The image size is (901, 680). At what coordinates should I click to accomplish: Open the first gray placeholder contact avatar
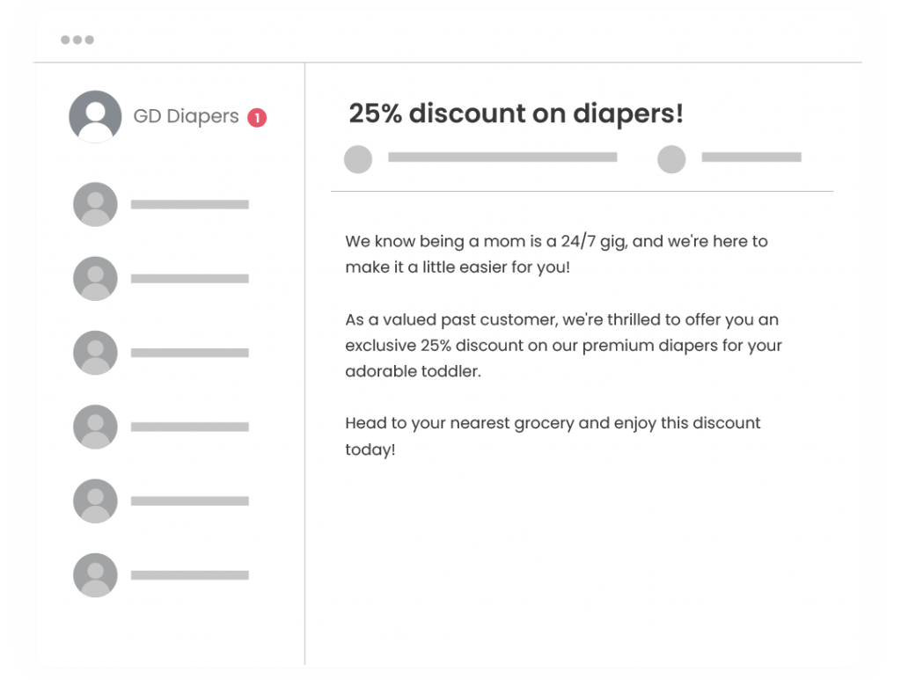pos(95,204)
